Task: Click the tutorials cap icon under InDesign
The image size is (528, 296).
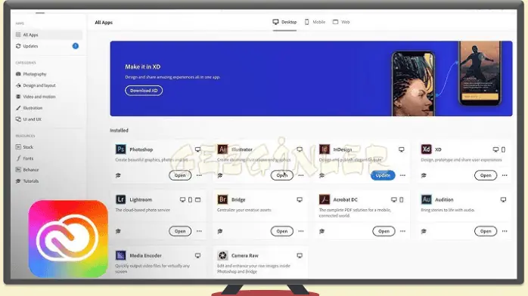Action: pos(322,175)
